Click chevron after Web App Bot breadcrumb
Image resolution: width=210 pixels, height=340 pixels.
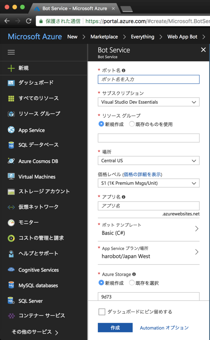pyautogui.click(x=204, y=37)
